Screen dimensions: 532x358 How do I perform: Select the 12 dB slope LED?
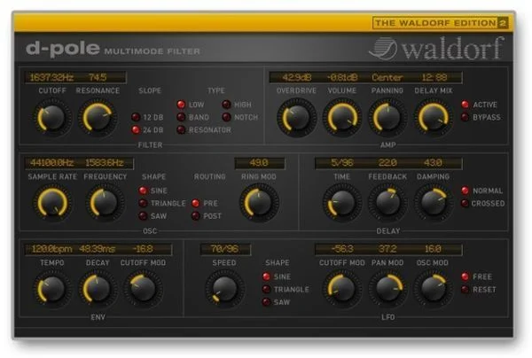pos(136,117)
